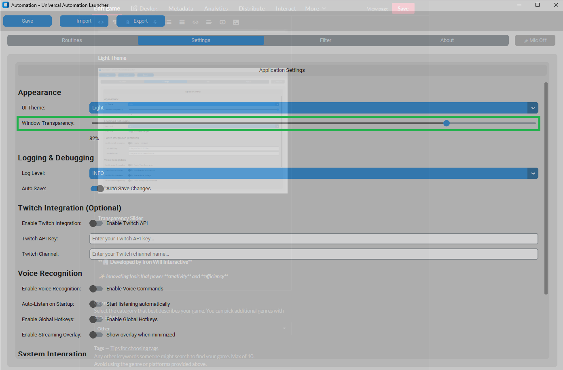Click the blue Save button
Screen dimensions: 563x370
coord(28,21)
